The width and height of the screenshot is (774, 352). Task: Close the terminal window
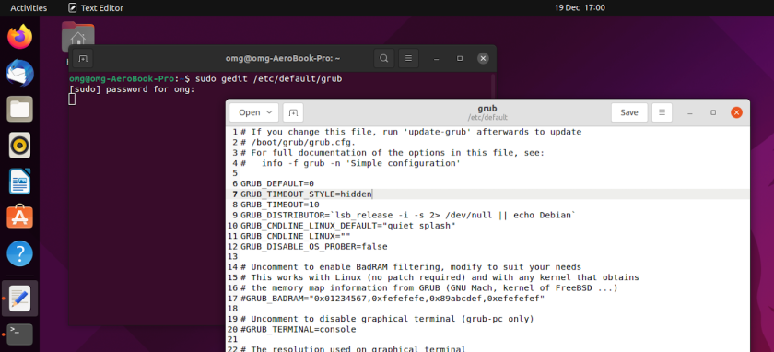(483, 59)
